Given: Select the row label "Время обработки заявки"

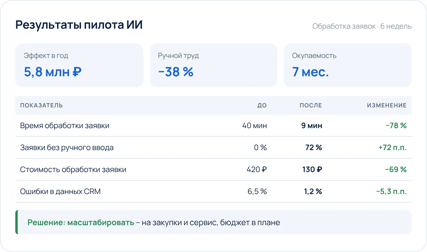Looking at the screenshot, I should coord(65,126).
